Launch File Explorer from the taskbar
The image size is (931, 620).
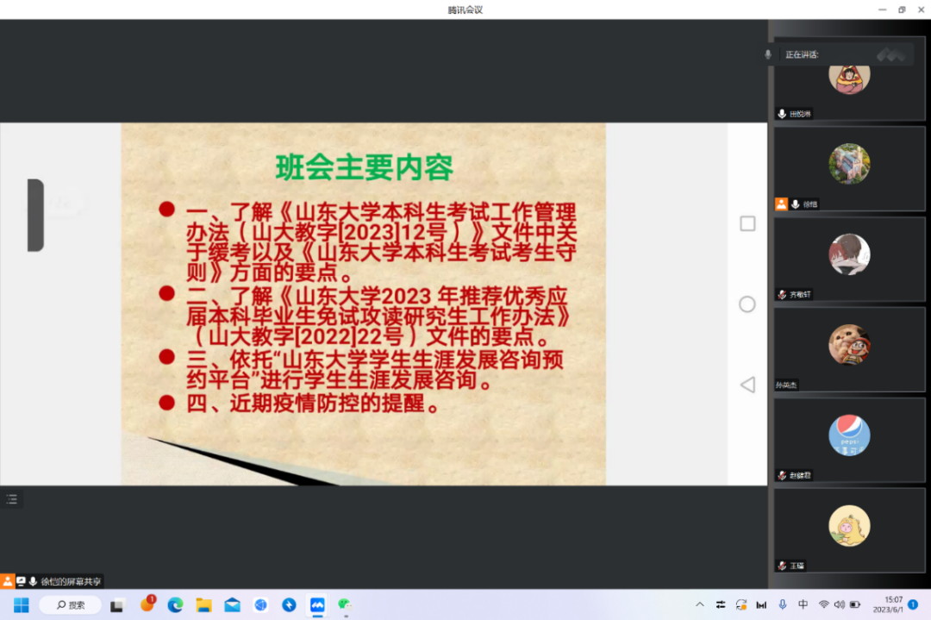tap(203, 604)
